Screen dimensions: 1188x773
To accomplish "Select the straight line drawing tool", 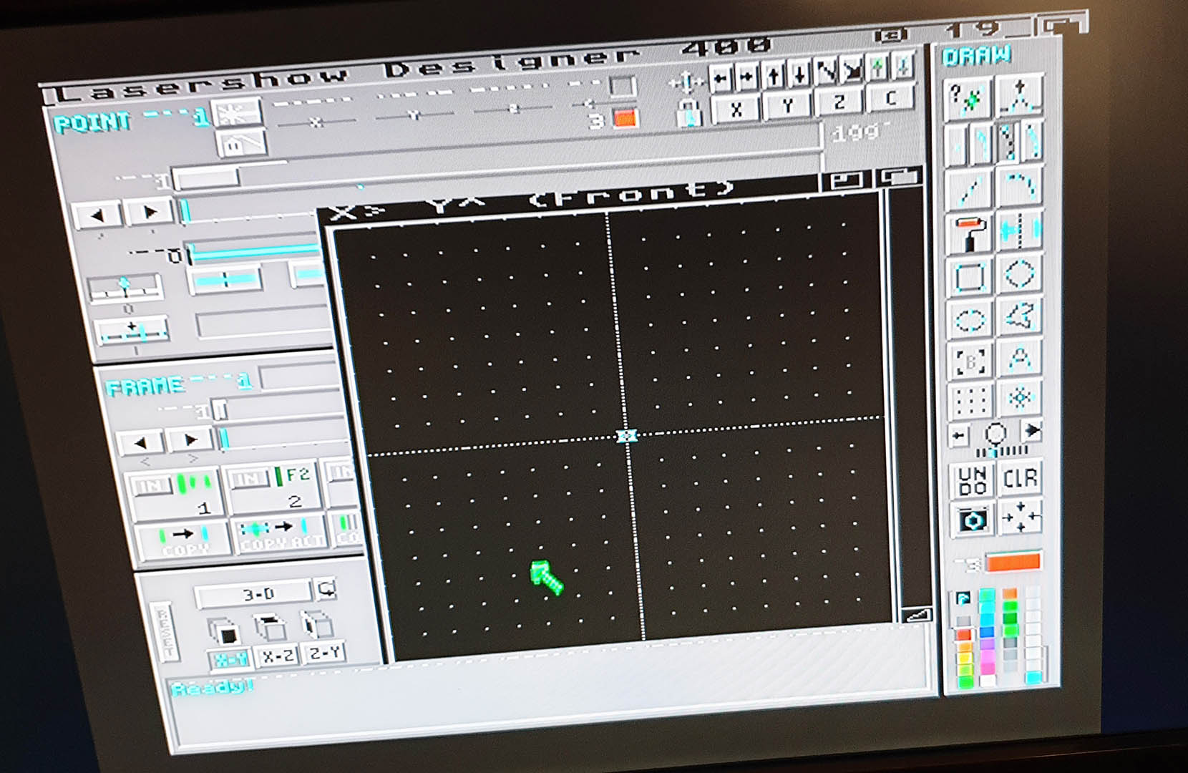I will pyautogui.click(x=969, y=189).
